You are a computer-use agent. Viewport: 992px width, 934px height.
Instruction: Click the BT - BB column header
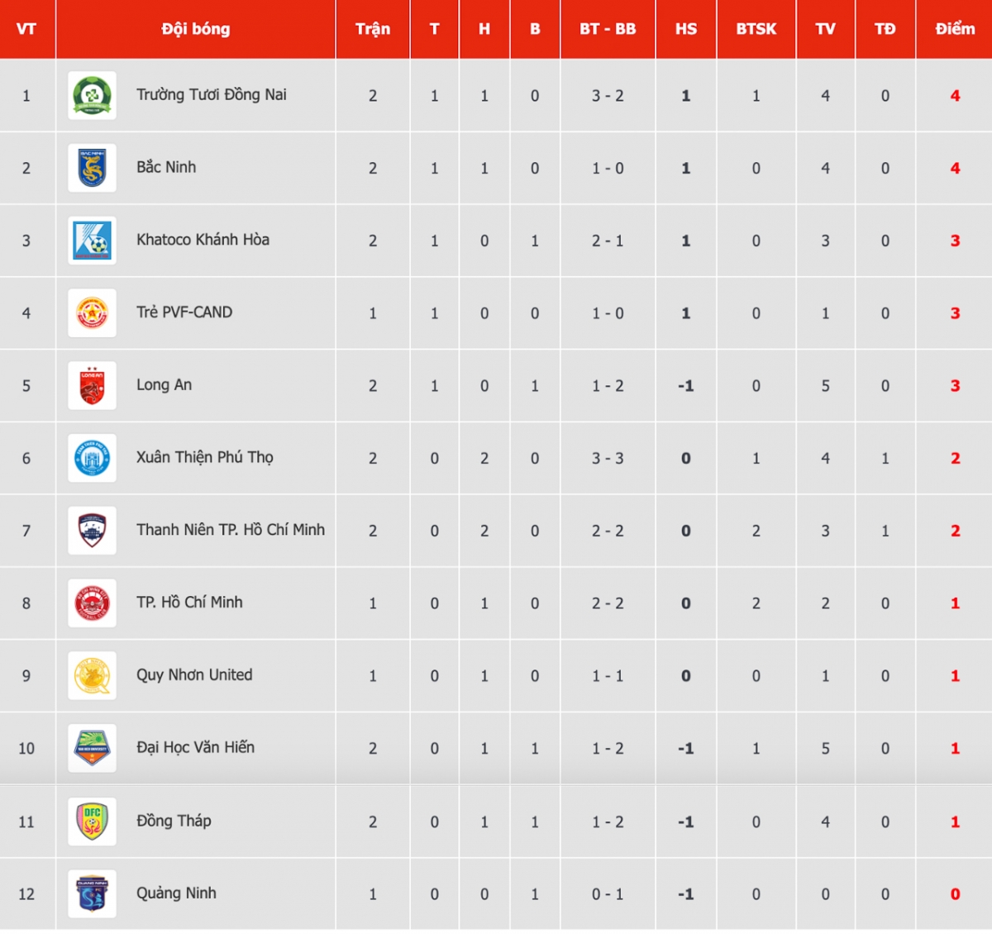[x=608, y=29]
